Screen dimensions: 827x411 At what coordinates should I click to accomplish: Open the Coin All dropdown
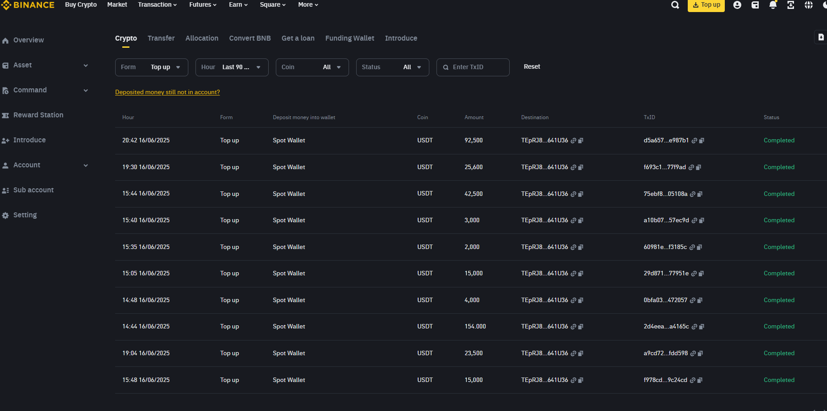click(312, 67)
